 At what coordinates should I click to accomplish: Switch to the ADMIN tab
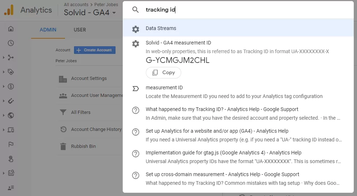(x=48, y=30)
